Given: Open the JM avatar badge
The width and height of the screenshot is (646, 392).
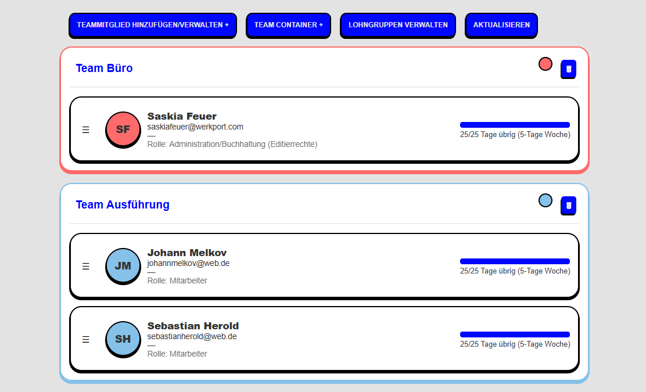Looking at the screenshot, I should [x=123, y=266].
